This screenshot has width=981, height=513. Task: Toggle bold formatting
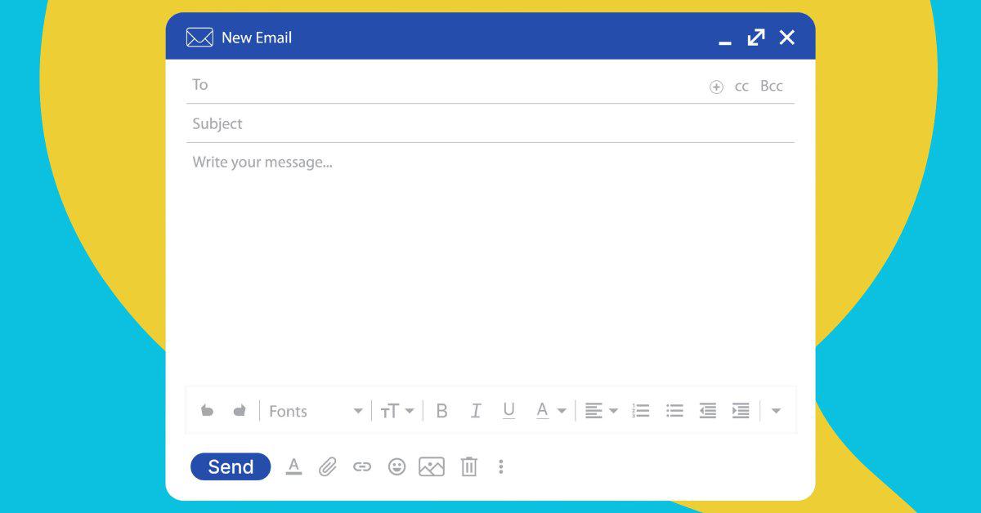pos(441,411)
